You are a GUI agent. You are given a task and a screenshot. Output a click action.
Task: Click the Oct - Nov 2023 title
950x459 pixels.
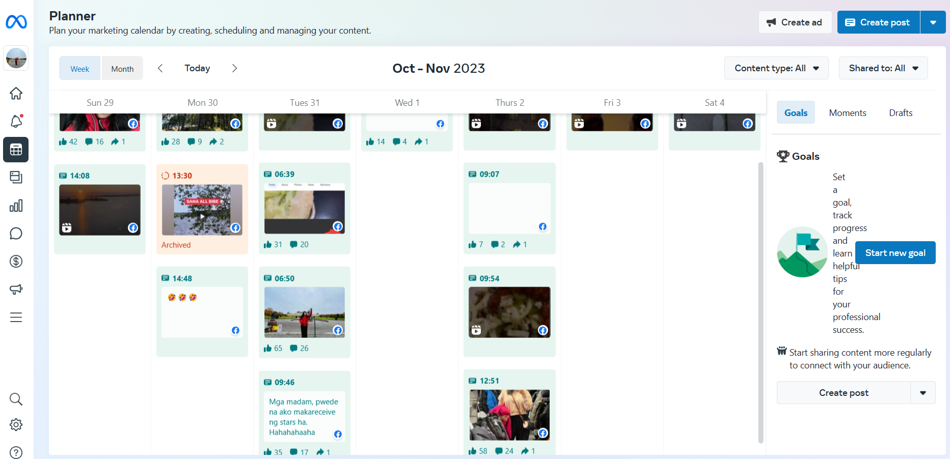439,68
